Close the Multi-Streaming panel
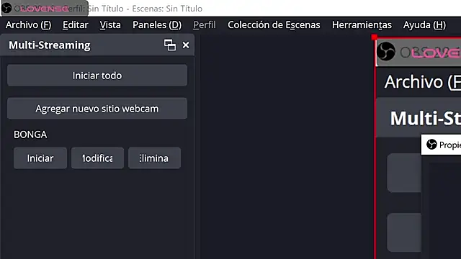461x259 pixels. (x=186, y=45)
